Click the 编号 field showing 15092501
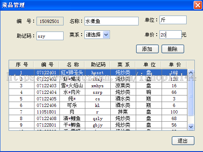The height and width of the screenshot is (152, 203). tap(50, 21)
